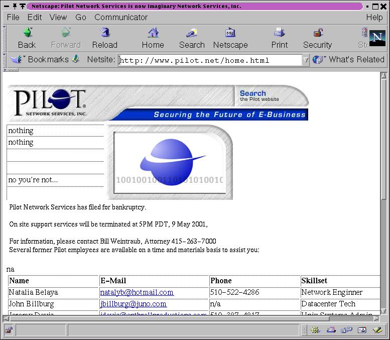Open the Search toolbar button
Viewport: 390px width, 340px height.
tap(192, 38)
